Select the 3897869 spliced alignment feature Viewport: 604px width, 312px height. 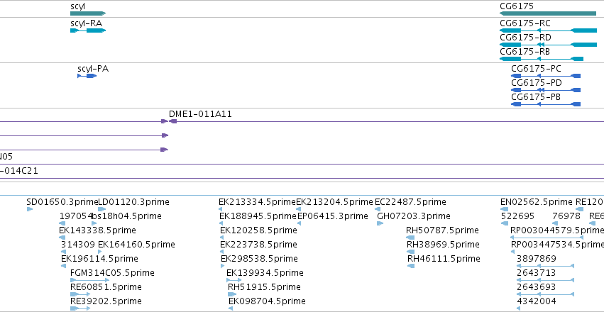click(x=546, y=266)
